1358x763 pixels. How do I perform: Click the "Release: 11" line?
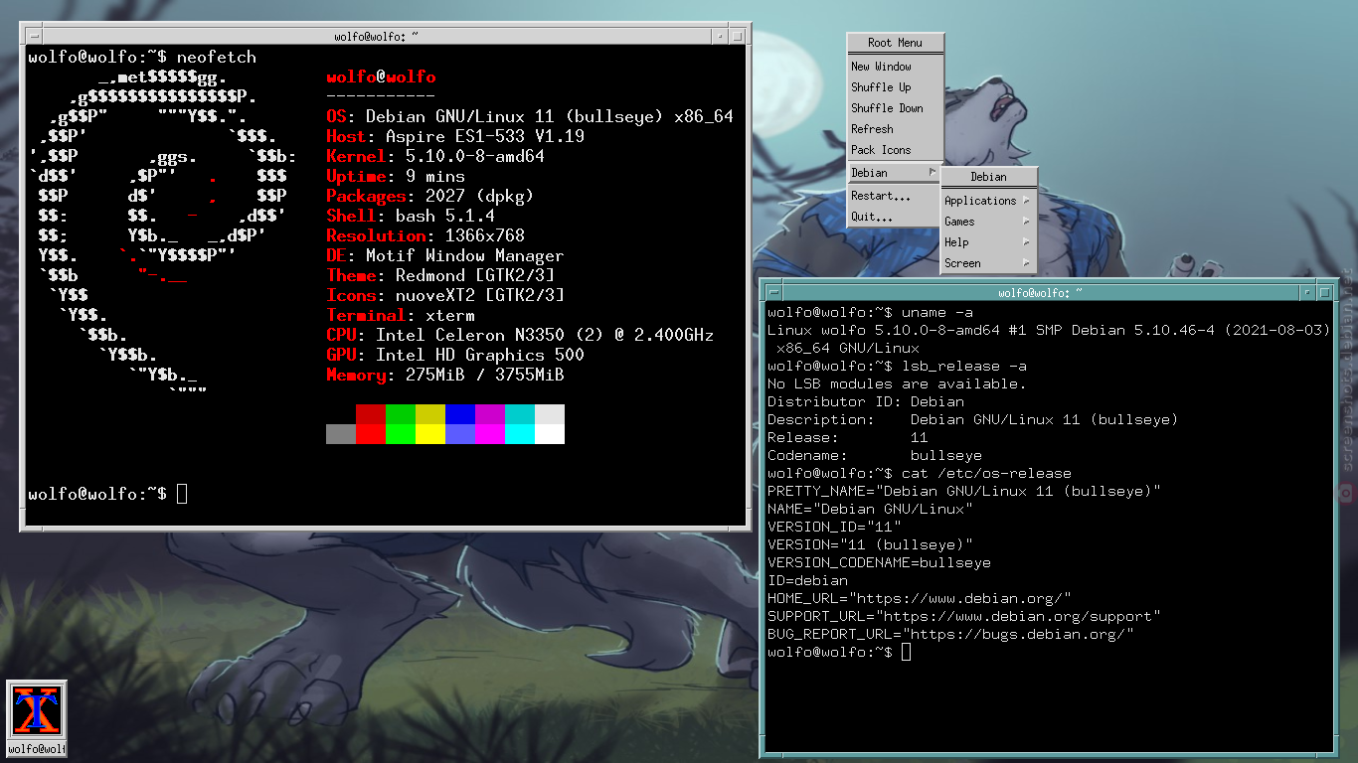coord(848,437)
